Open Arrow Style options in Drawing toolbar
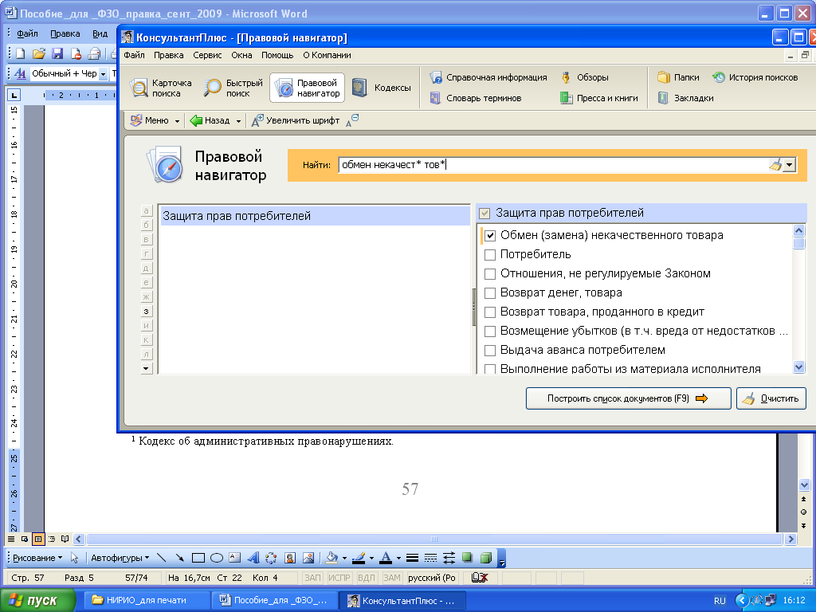816x612 pixels. pyautogui.click(x=449, y=558)
